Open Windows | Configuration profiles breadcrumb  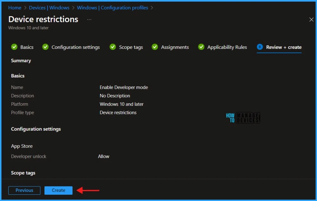(x=112, y=8)
